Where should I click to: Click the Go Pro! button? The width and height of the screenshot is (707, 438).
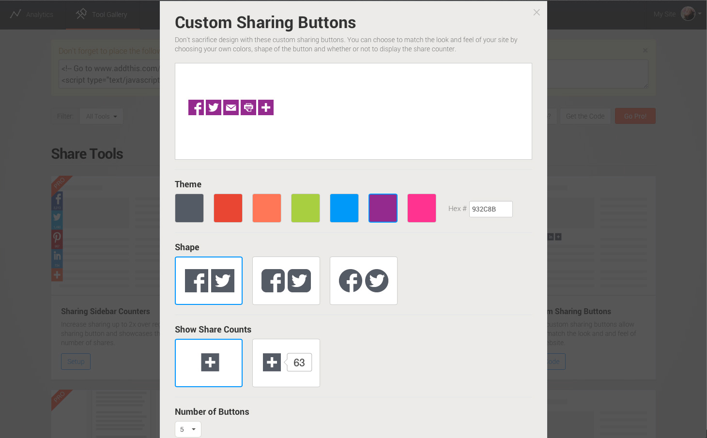coord(635,116)
